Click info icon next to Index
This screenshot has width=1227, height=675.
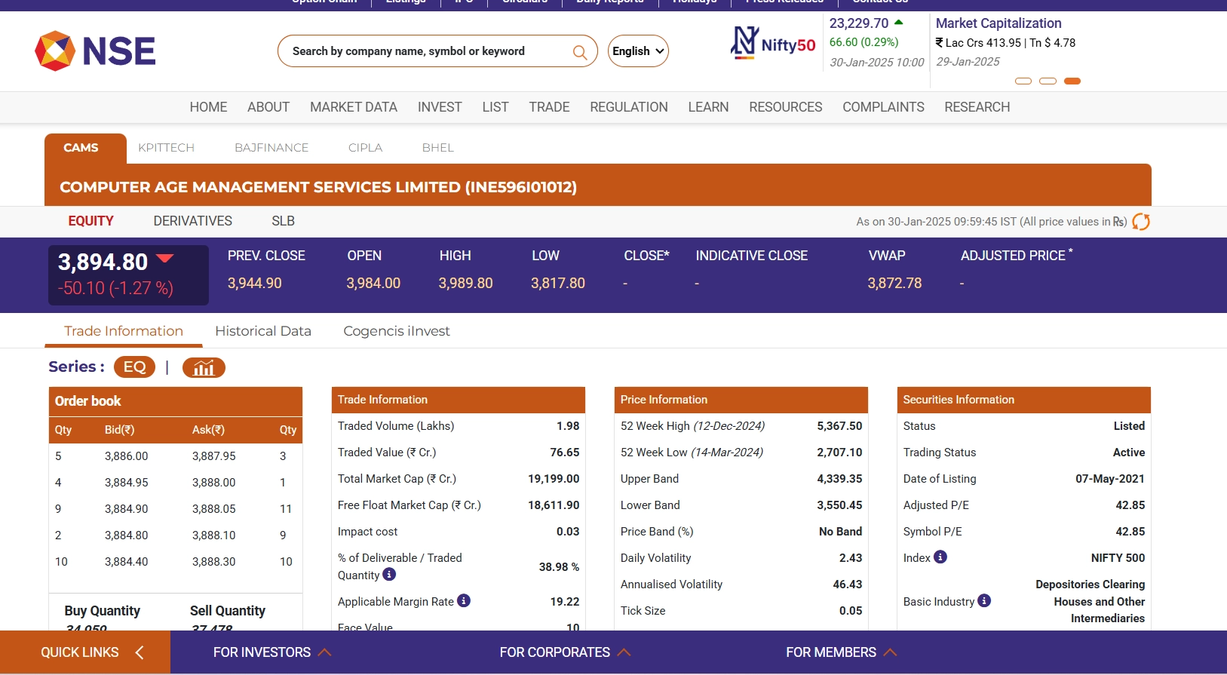coord(940,557)
